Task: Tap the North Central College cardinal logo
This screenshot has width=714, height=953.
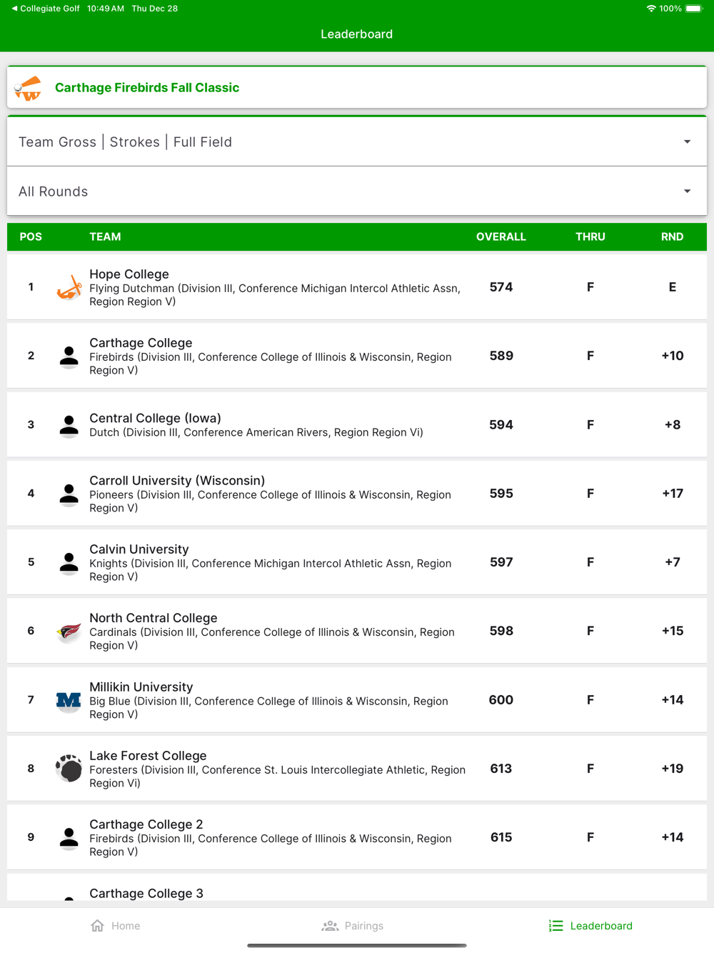Action: [69, 632]
